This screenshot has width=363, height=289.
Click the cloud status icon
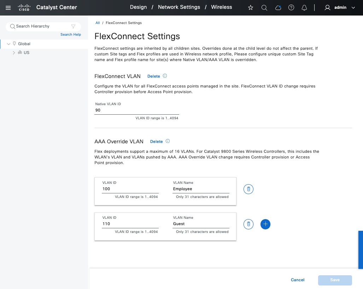[x=278, y=7]
